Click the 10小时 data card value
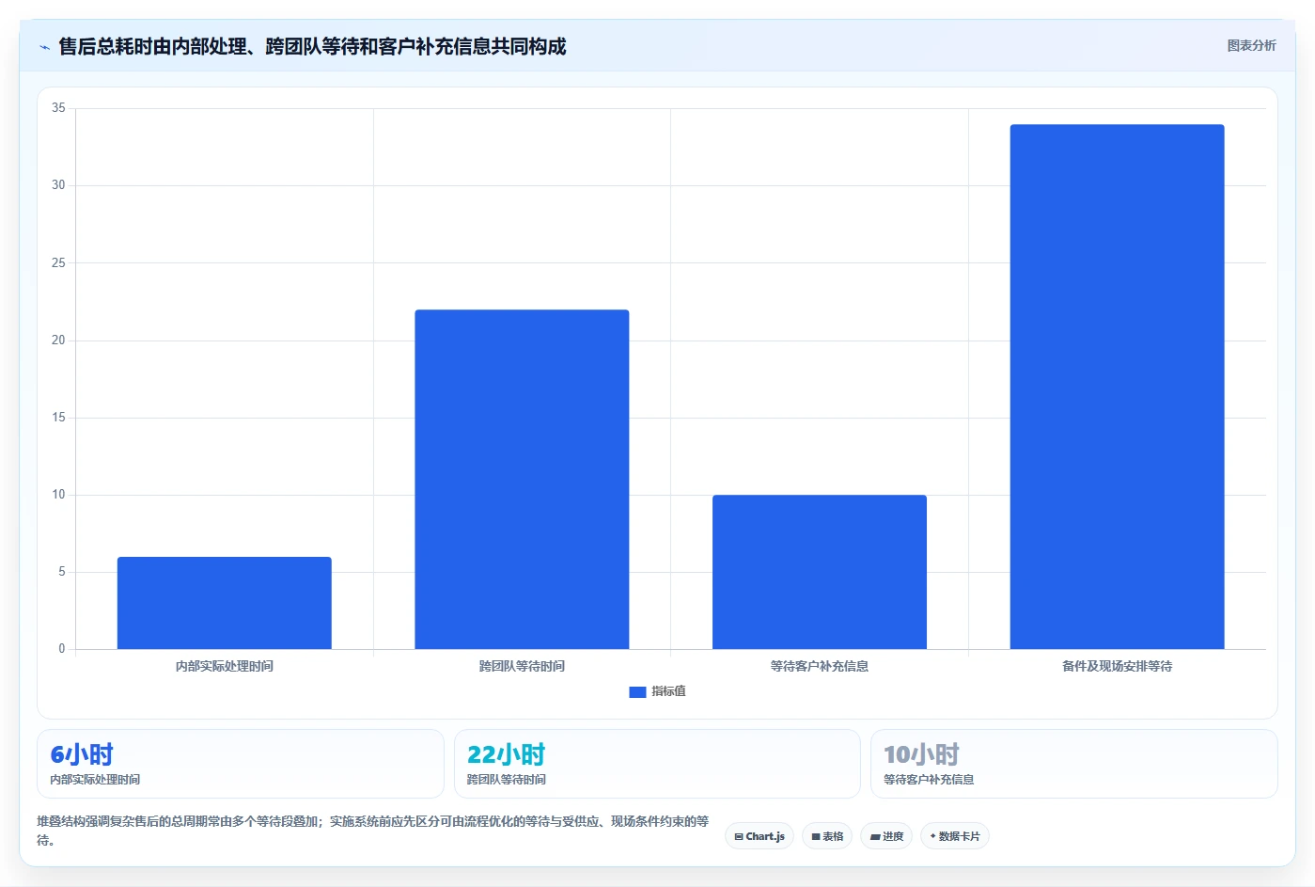Screen dimensions: 1315x887 [x=921, y=754]
